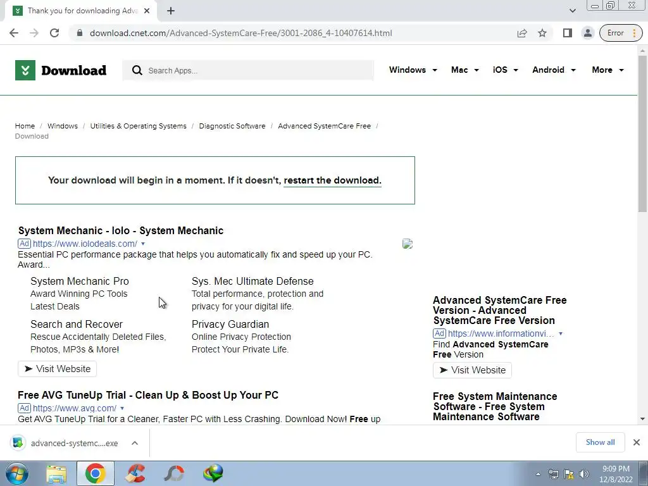
Task: Launch CCleaner from taskbar
Action: coord(135,473)
